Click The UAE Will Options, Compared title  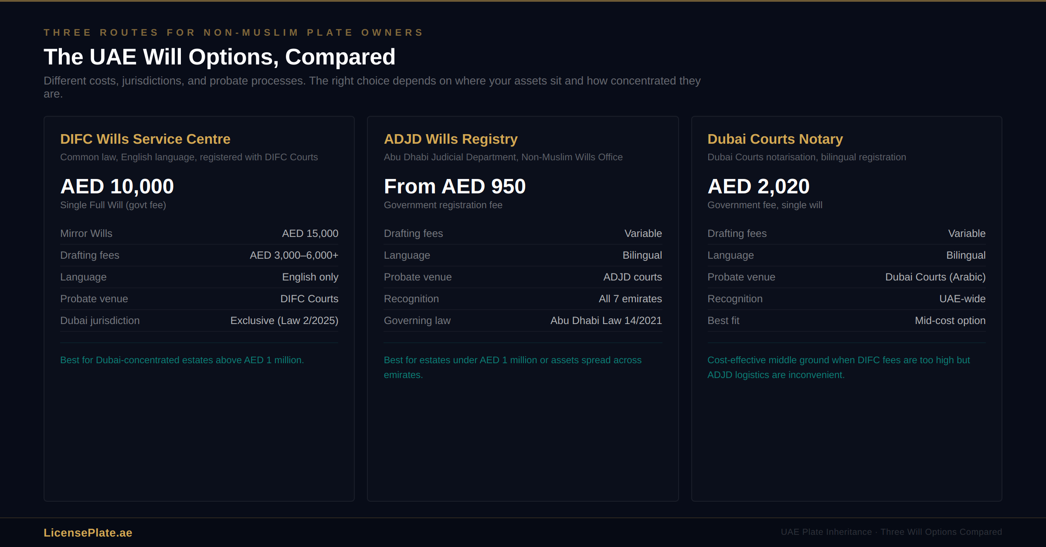(x=219, y=57)
